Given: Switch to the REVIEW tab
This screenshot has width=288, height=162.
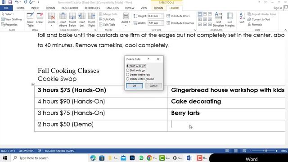Looking at the screenshot, I should (130, 8).
